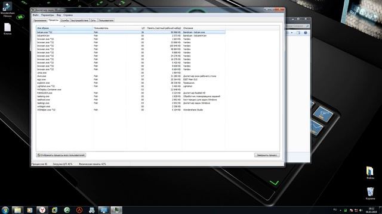382x214 pixels.
Task: Click the Завершить процесс button
Action: coord(267,155)
